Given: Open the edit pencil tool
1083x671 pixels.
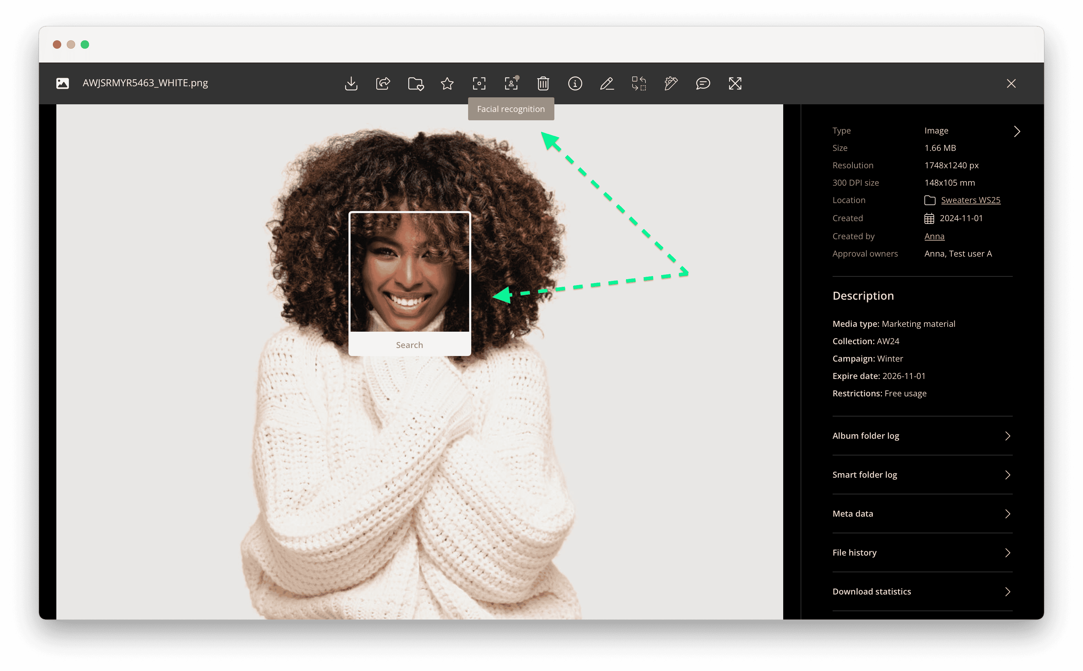Looking at the screenshot, I should [607, 83].
